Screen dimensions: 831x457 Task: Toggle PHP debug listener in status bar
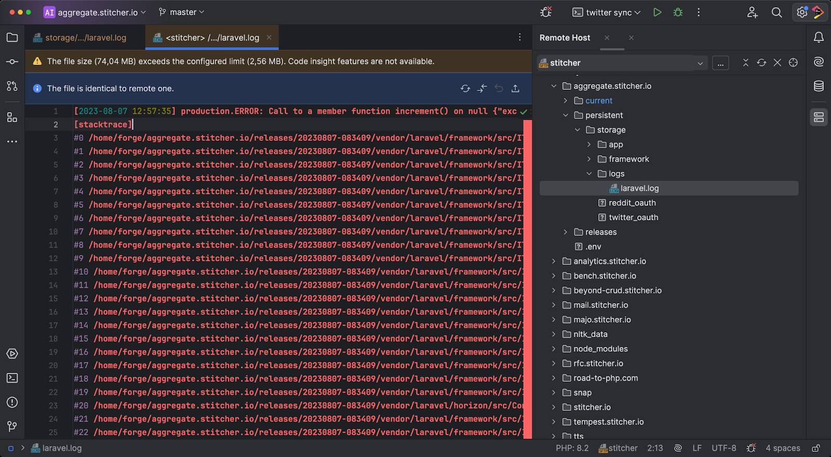pos(751,448)
